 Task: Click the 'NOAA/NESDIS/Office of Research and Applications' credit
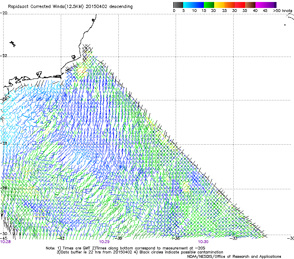click(x=234, y=257)
